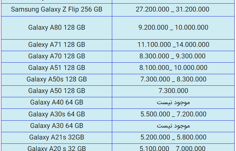Select the Galaxy A50s 128 GB cell

pos(57,80)
